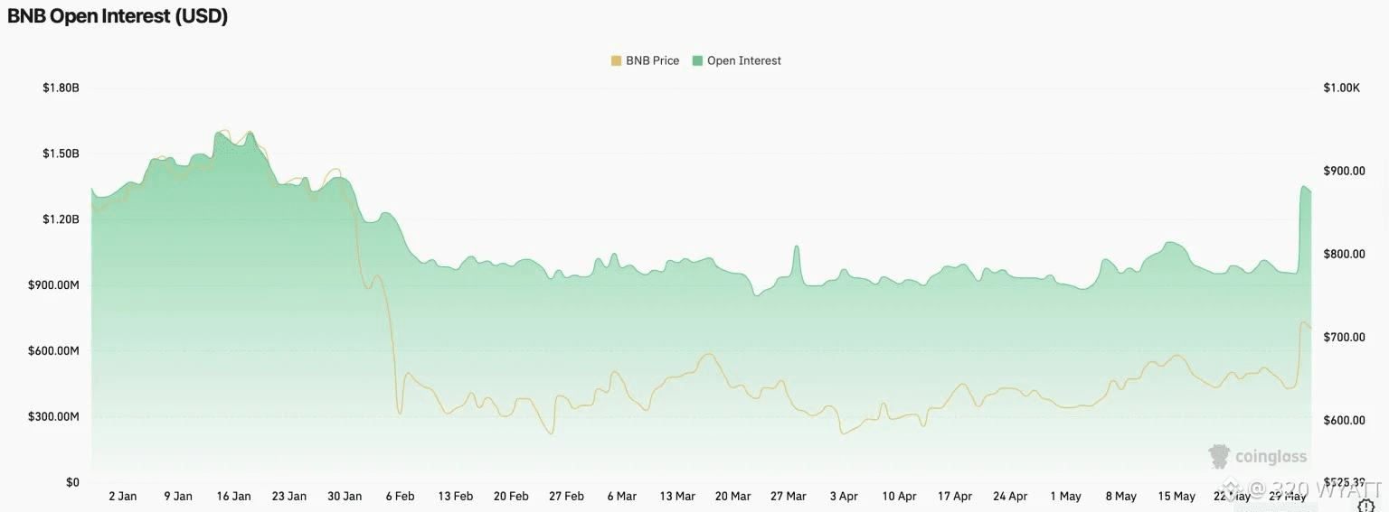Screen dimensions: 1389x512
Task: Click the $700.00 right price axis label
Action: [1344, 337]
